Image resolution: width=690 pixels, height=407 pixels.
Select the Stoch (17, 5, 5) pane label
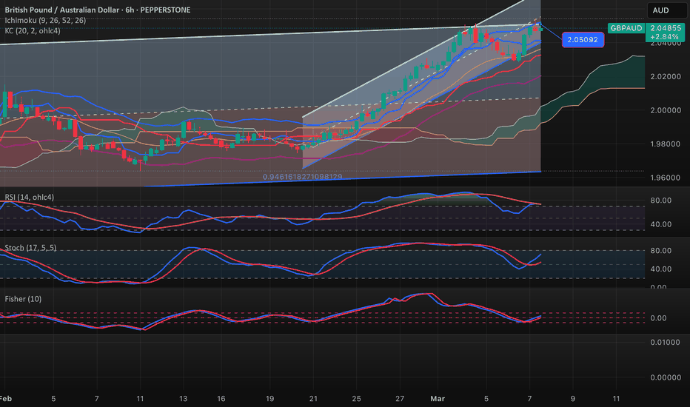[x=30, y=248]
